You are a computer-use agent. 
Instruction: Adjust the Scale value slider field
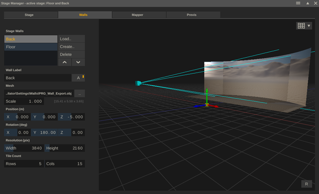24,101
